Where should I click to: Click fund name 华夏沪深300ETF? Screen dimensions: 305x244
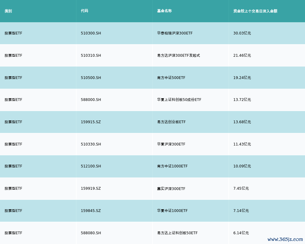tap(171, 144)
